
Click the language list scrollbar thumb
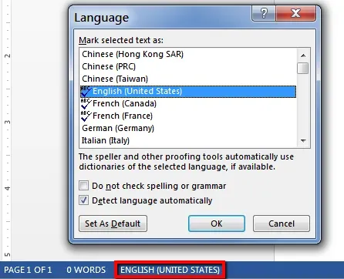pos(302,68)
